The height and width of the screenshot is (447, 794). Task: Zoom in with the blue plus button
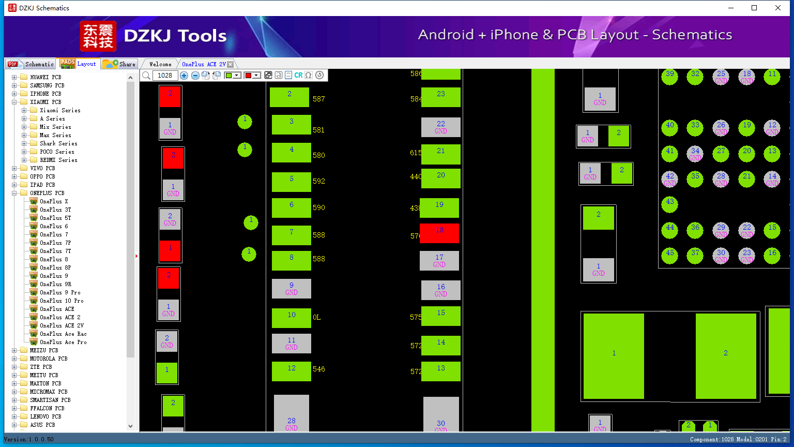click(184, 76)
